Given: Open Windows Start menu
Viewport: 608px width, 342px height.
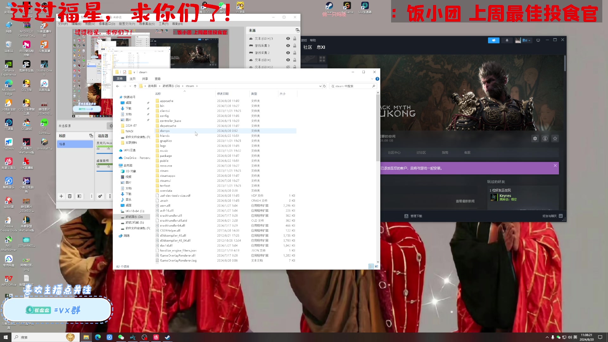Looking at the screenshot, I should click(x=5, y=337).
